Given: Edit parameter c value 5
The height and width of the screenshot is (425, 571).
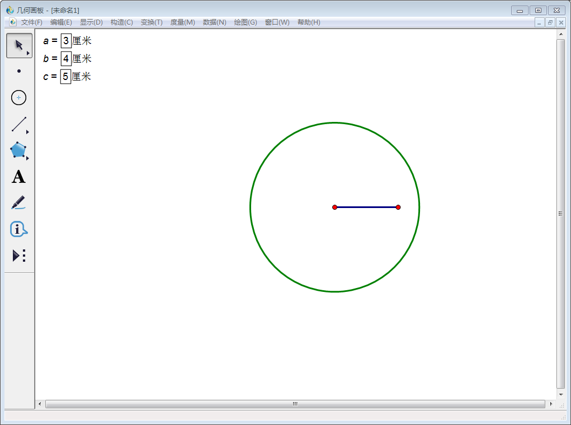Looking at the screenshot, I should [x=65, y=77].
